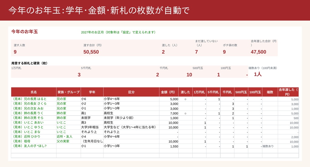The image size is (310, 167).
Task: Click the 学年 column header
Action: pos(92,92)
